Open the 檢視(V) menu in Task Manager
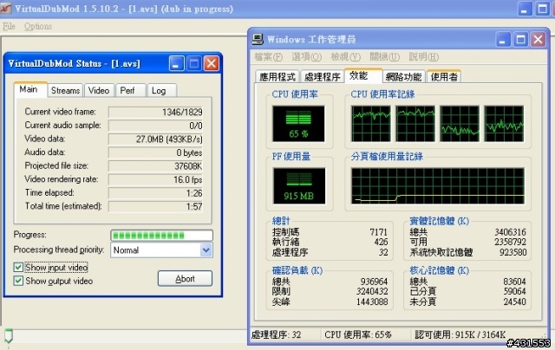 (x=345, y=56)
